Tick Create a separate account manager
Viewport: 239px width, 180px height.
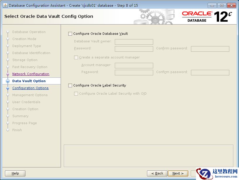pos(76,58)
